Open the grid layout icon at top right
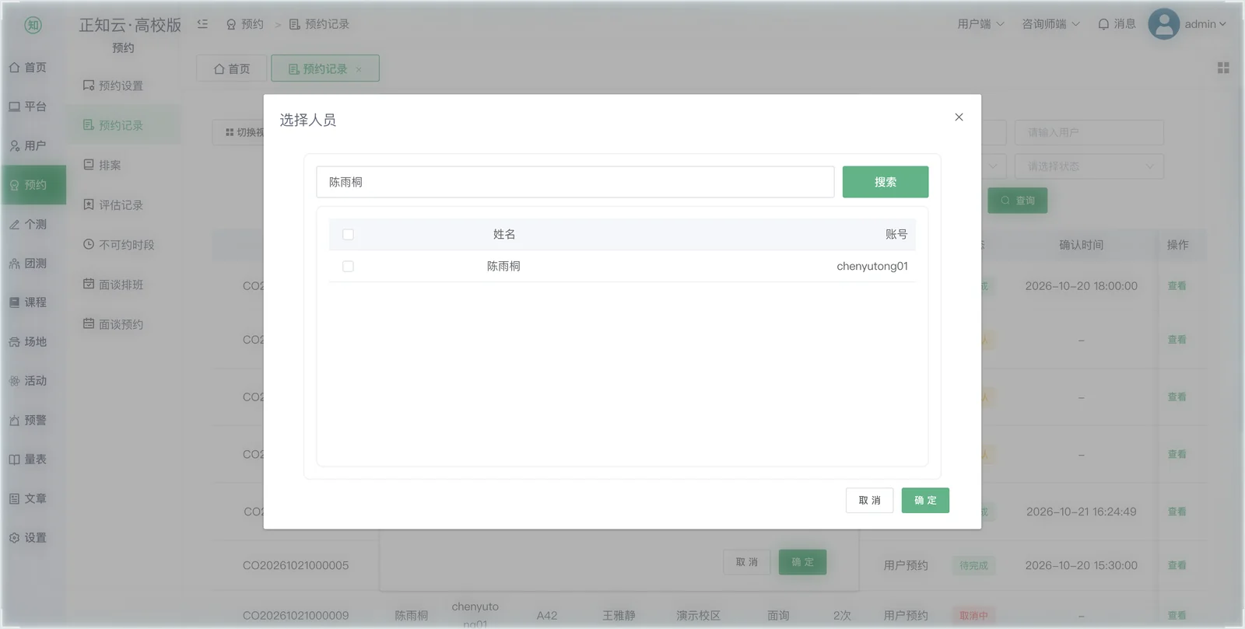Image resolution: width=1245 pixels, height=629 pixels. click(x=1223, y=68)
